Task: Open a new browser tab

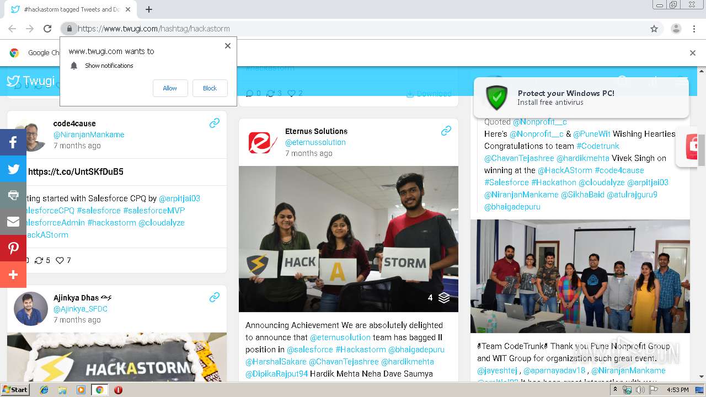Action: pos(148,9)
